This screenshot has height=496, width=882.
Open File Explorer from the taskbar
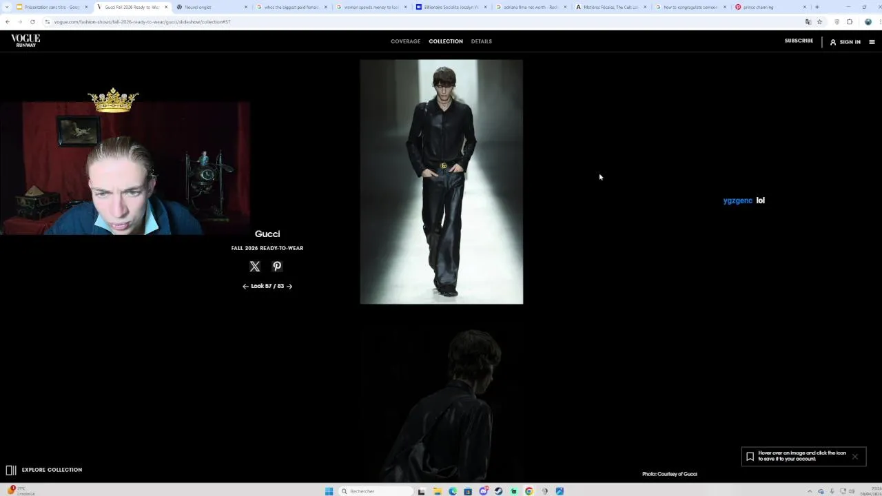tap(438, 491)
